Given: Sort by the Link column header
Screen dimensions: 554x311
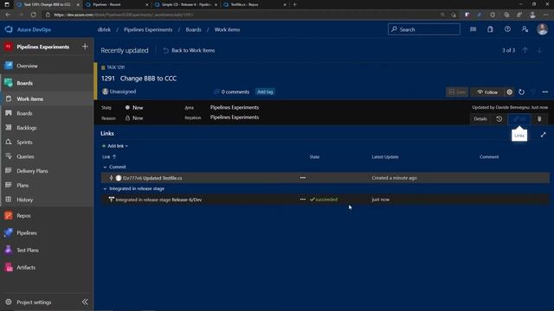Looking at the screenshot, I should (109, 156).
